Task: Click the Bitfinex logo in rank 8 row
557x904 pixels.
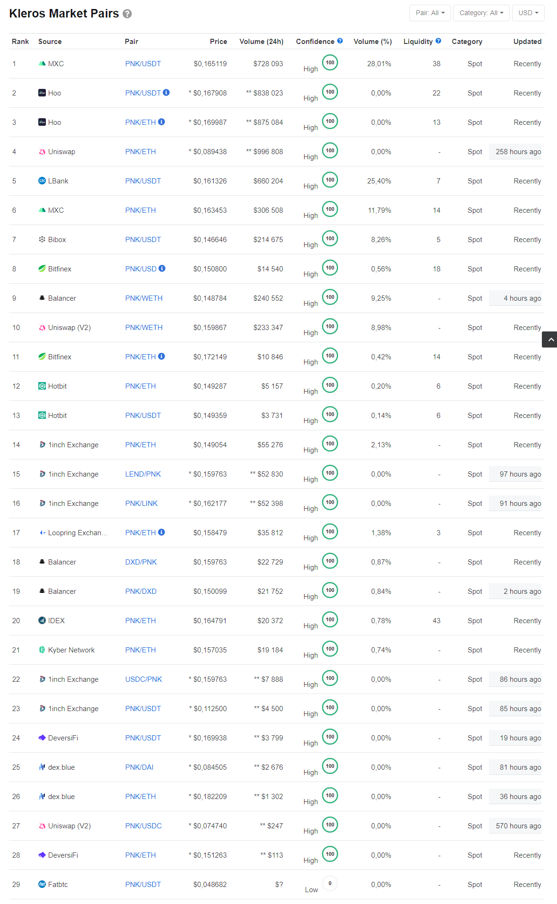Action: tap(42, 269)
